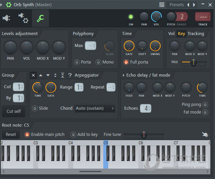Viewport: 215px width, 179px height.
Task: Turn off arpeggiator with X icon
Action: 33,75
